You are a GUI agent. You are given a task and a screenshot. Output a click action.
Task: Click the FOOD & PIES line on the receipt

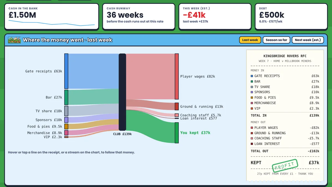pyautogui.click(x=285, y=98)
